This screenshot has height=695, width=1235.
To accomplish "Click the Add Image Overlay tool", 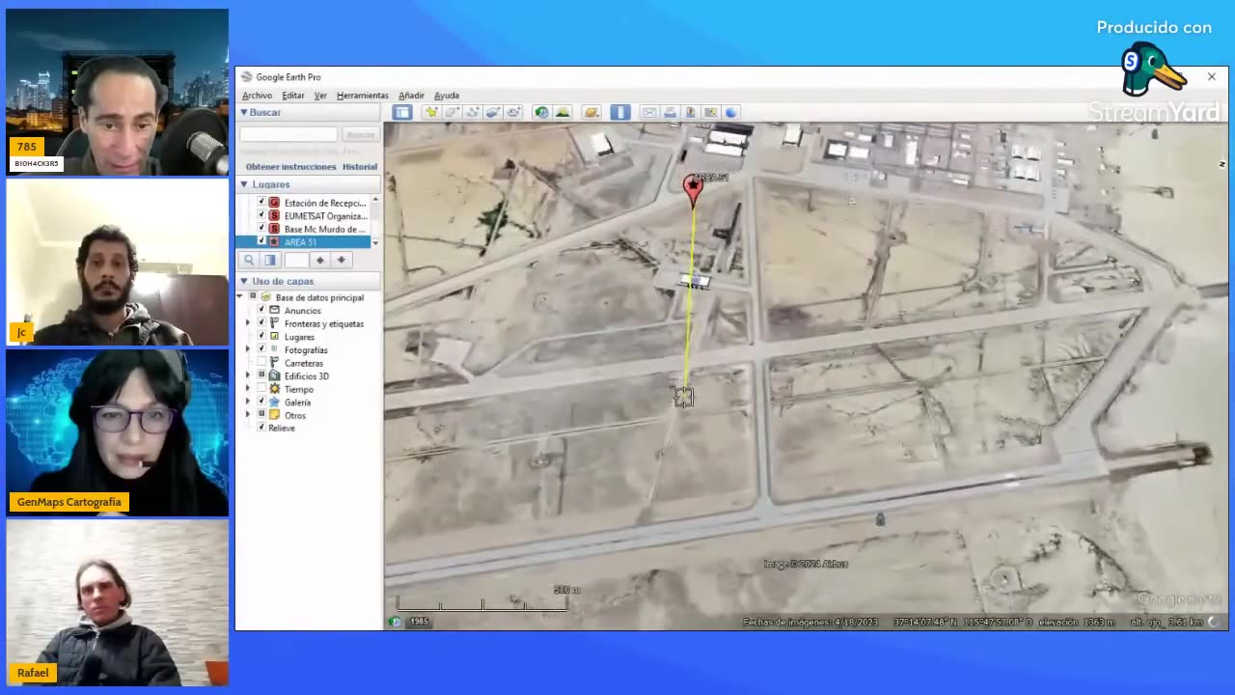I will click(493, 112).
